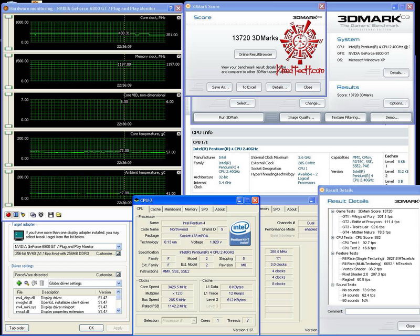Image resolution: width=420 pixels, height=336 pixels.
Task: Click the monitor icon in Target adapter
Action: [18, 235]
